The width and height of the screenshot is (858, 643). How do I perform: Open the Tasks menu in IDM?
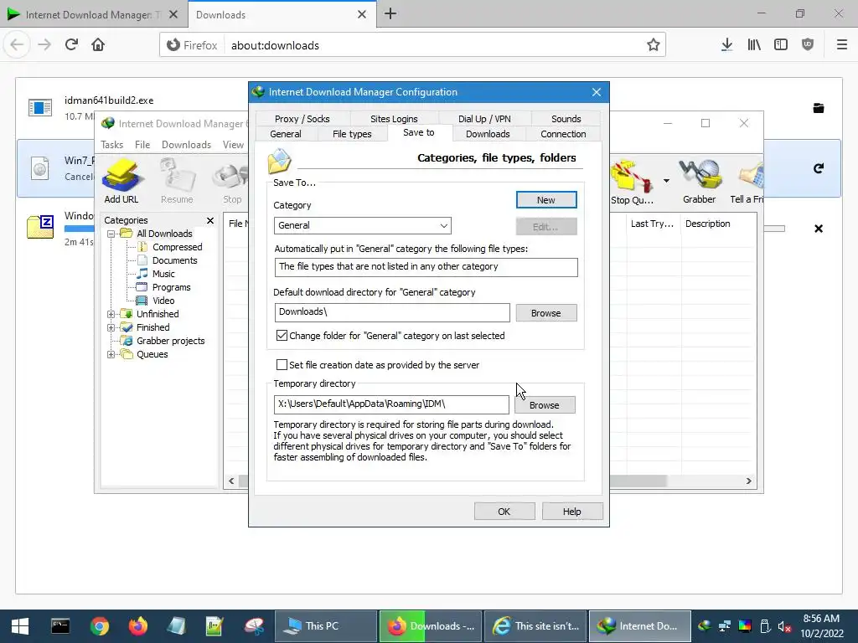pos(111,145)
